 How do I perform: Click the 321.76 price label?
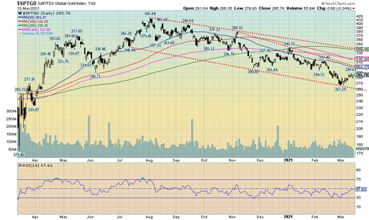pyautogui.click(x=63, y=61)
